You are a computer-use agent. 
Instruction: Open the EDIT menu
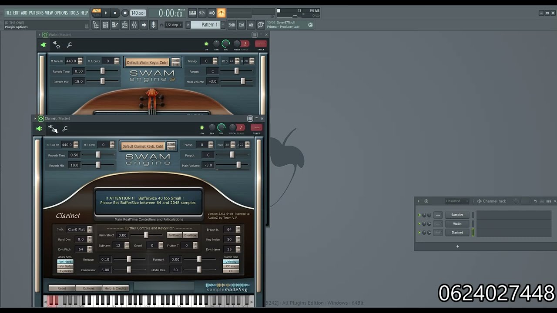pyautogui.click(x=17, y=13)
